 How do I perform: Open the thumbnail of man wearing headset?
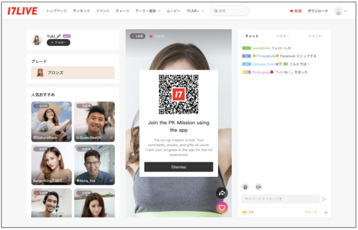51,203
